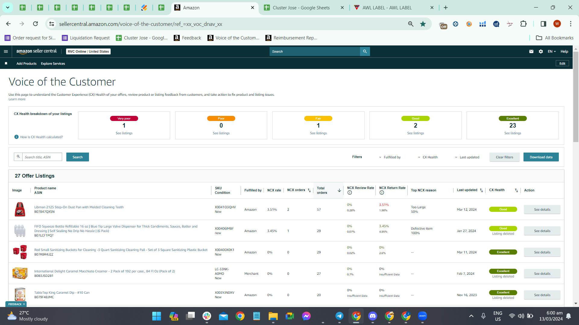Click Seller Central search magnifier button

pyautogui.click(x=365, y=51)
